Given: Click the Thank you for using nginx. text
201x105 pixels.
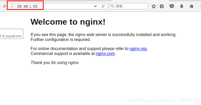Looking at the screenshot, I should (x=55, y=62).
